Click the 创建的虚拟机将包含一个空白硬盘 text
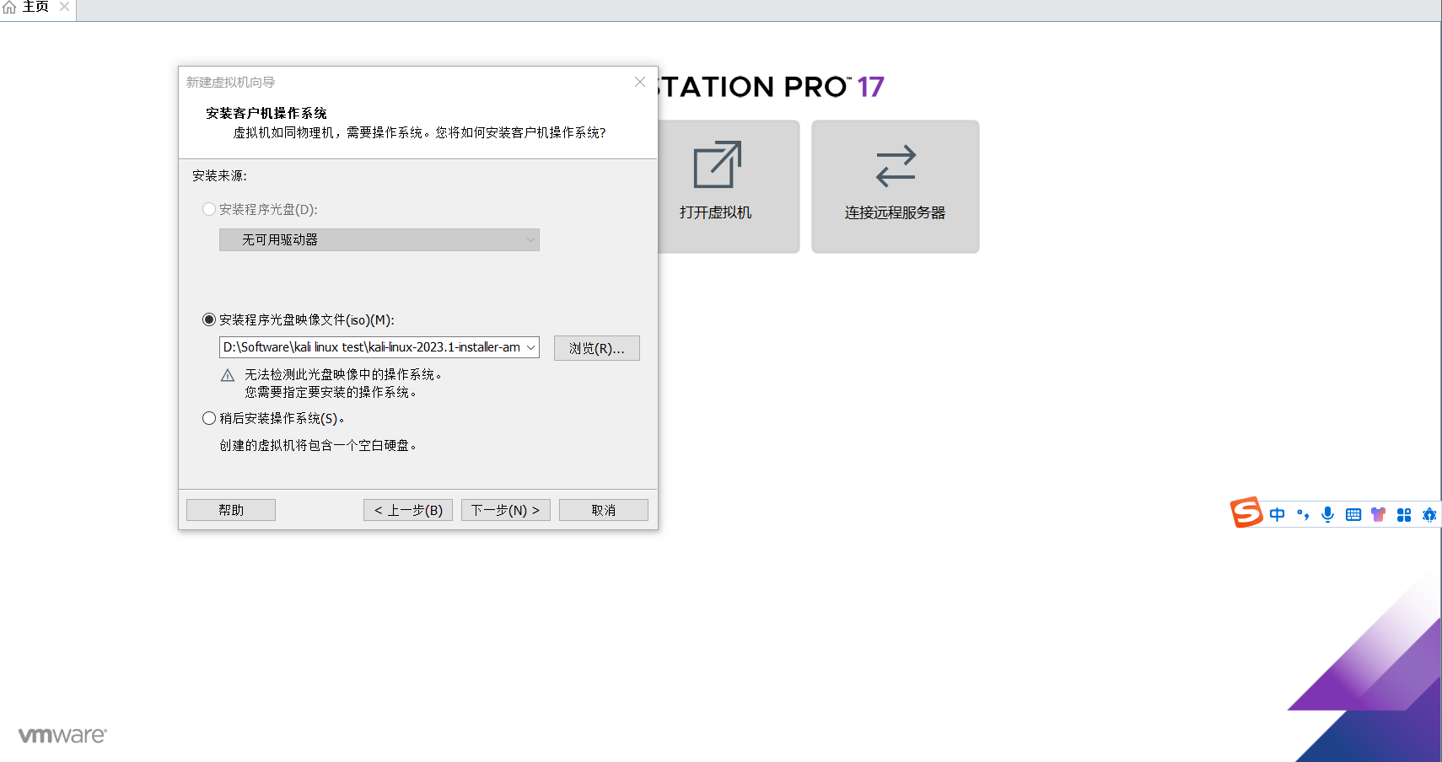The height and width of the screenshot is (762, 1442). pyautogui.click(x=318, y=445)
